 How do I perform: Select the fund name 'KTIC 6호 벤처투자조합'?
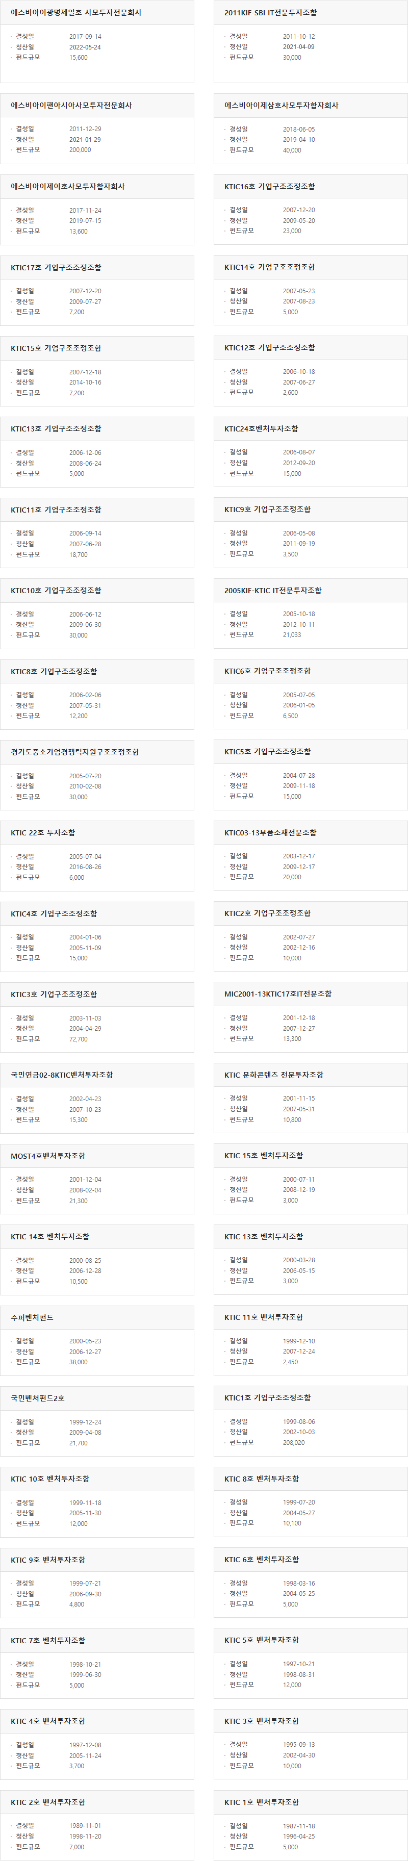(262, 1559)
